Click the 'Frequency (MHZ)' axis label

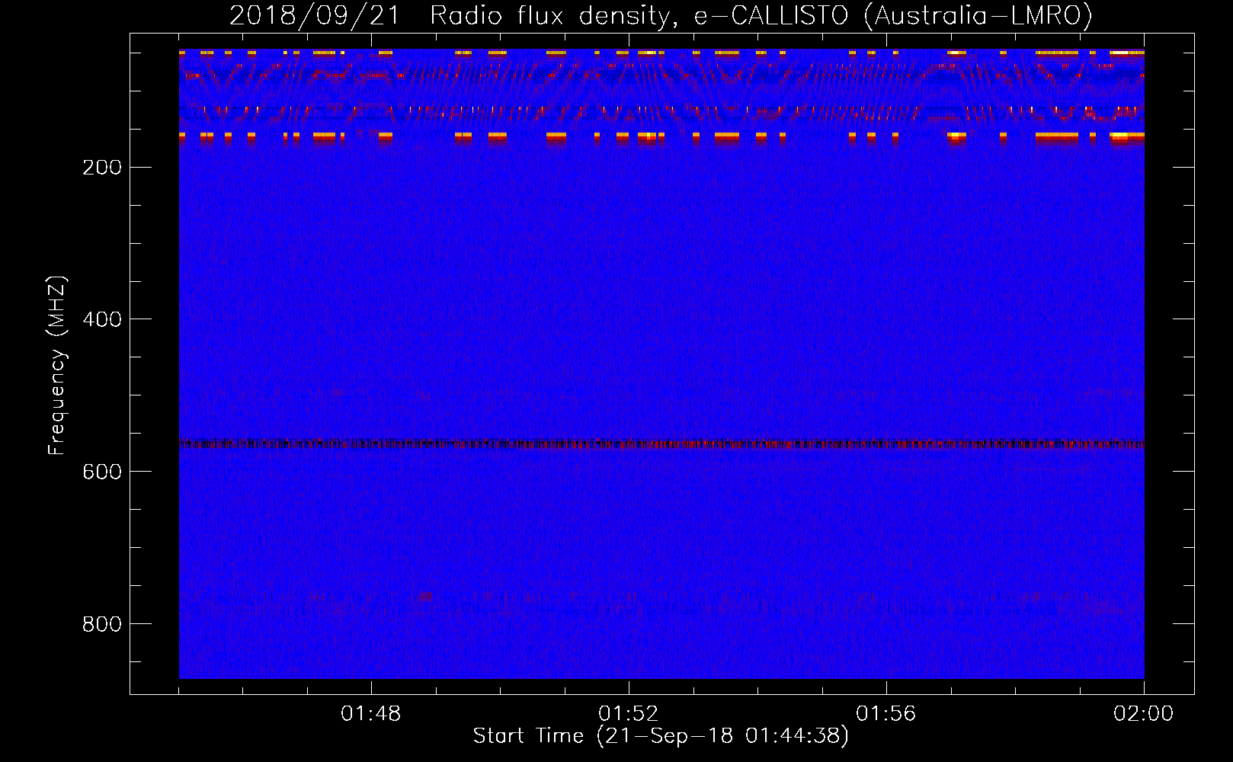(x=57, y=365)
